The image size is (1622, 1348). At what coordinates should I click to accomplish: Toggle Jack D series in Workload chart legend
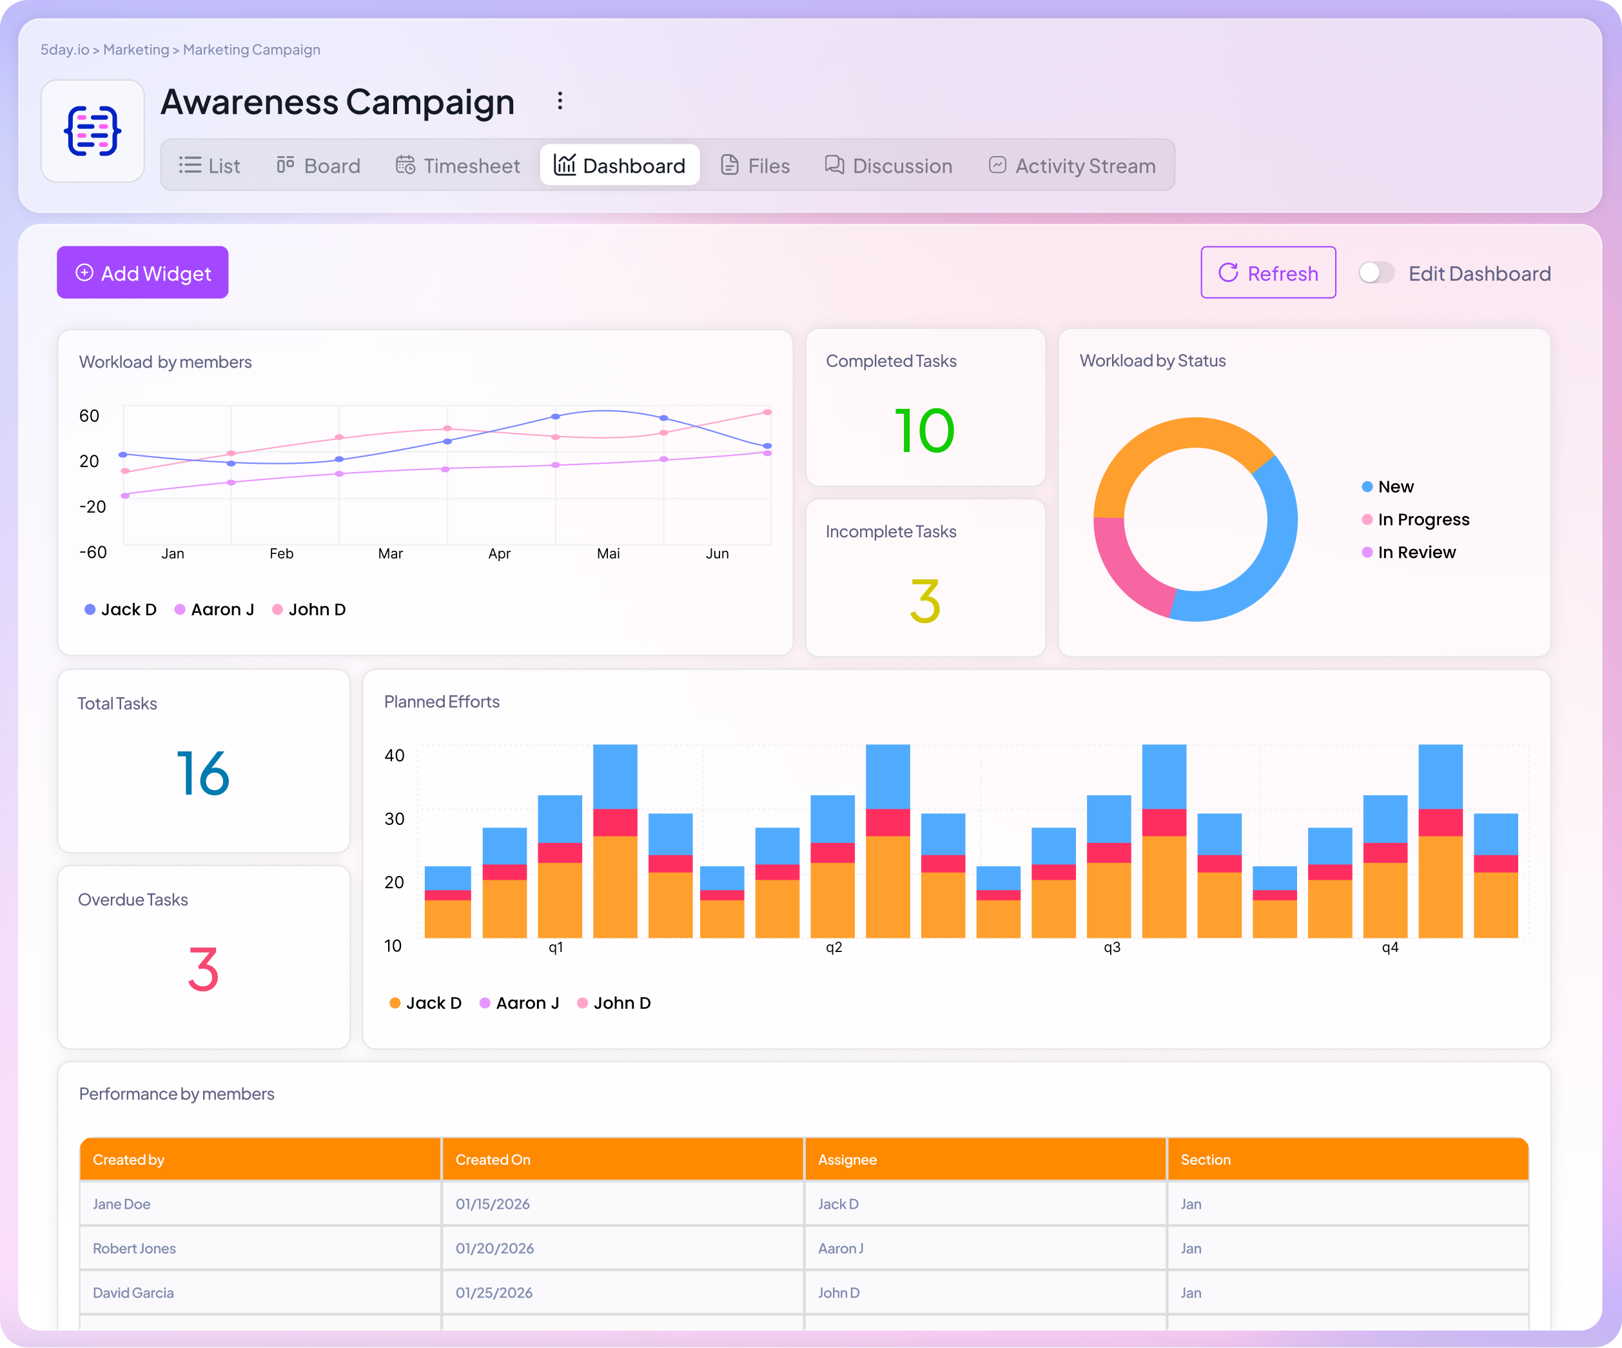coord(121,609)
